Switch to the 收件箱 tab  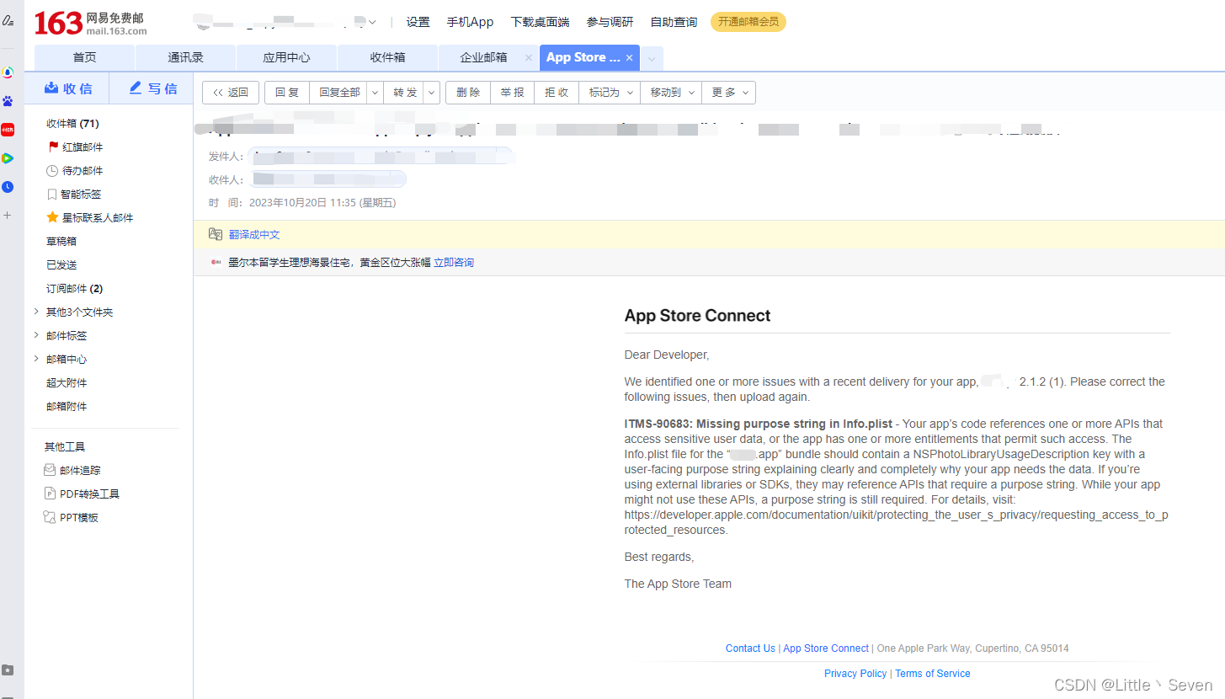(387, 58)
